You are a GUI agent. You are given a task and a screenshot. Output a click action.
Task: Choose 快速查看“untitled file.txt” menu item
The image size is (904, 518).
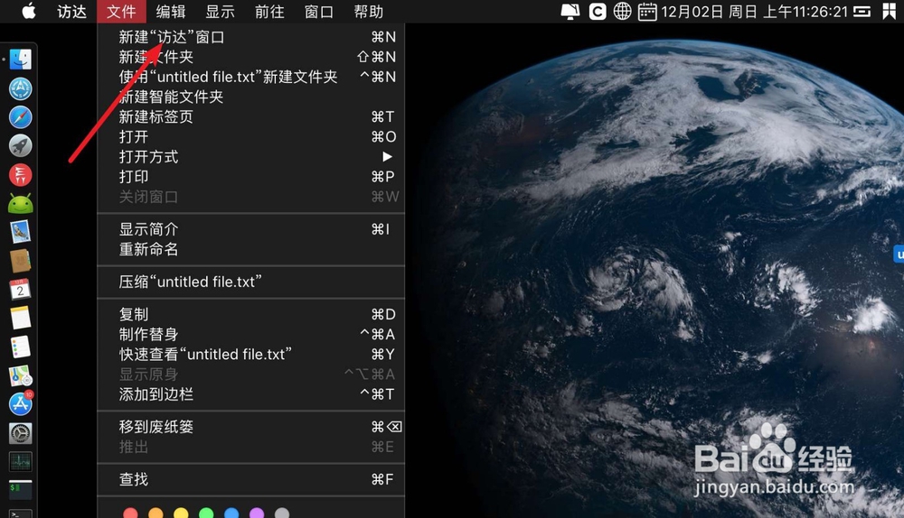click(x=250, y=355)
